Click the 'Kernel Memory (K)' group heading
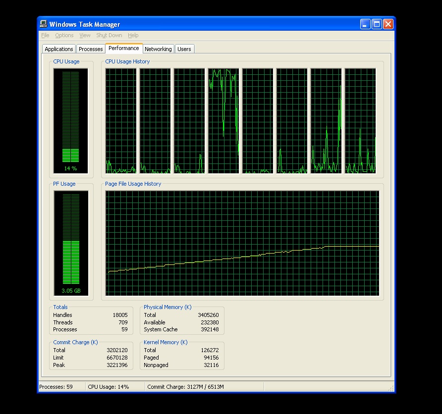The height and width of the screenshot is (414, 442). click(x=166, y=342)
